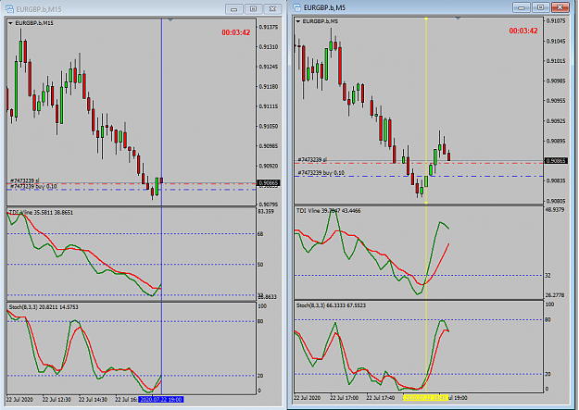Image resolution: width=579 pixels, height=410 pixels.
Task: Click the 22 Jul 12:30 time label
Action: click(57, 399)
